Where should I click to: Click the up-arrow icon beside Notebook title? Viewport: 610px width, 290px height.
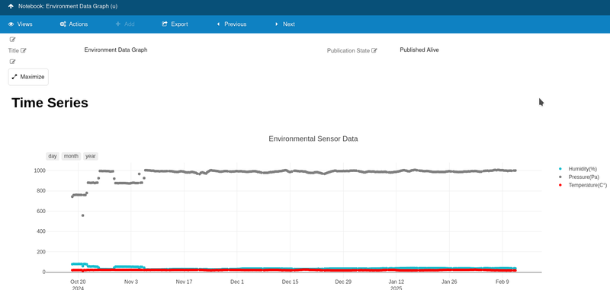point(11,6)
